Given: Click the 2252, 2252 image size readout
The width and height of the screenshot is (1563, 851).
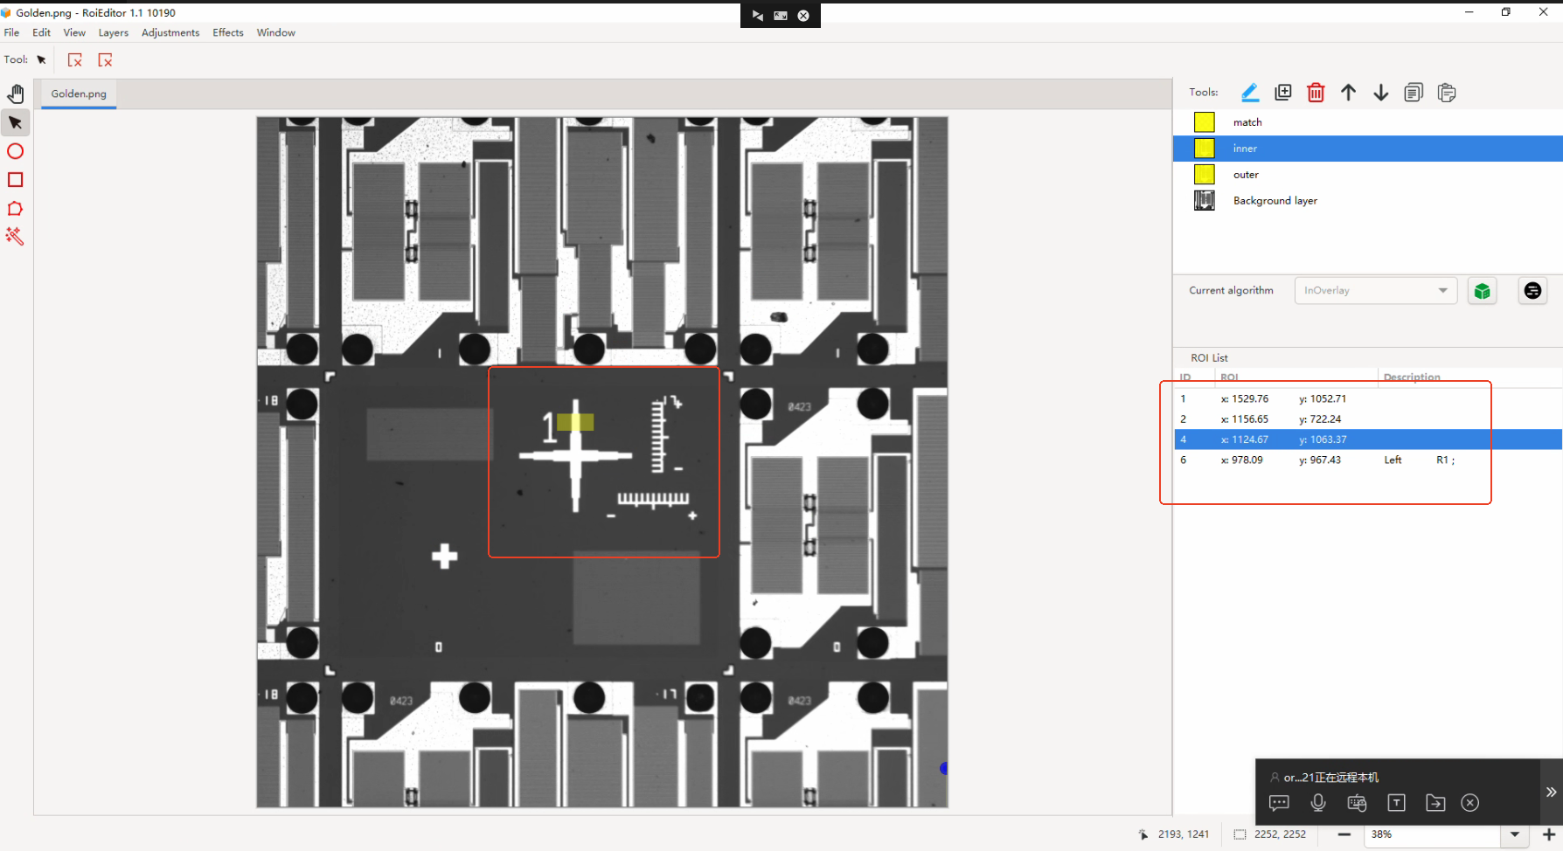Looking at the screenshot, I should [1280, 834].
